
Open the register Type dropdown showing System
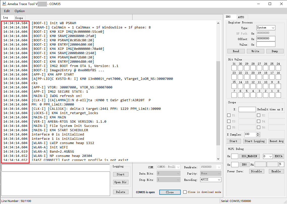tap(266, 28)
